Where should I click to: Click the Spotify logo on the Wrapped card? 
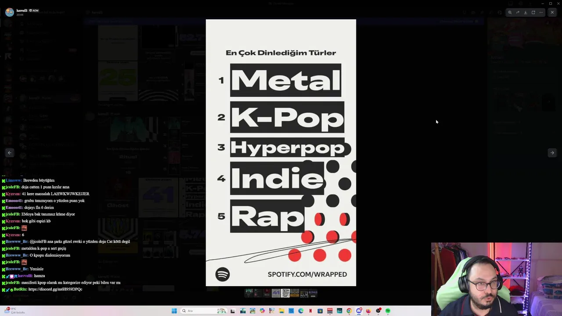click(x=223, y=274)
